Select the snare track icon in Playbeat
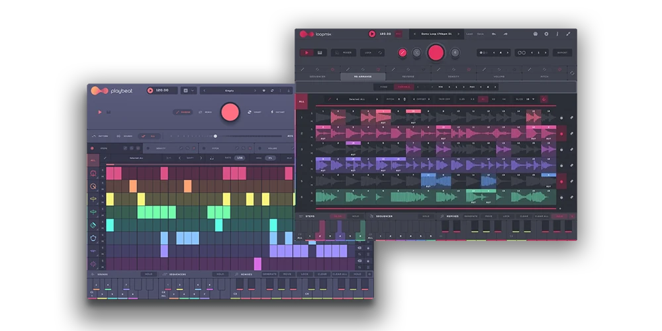 coord(93,186)
